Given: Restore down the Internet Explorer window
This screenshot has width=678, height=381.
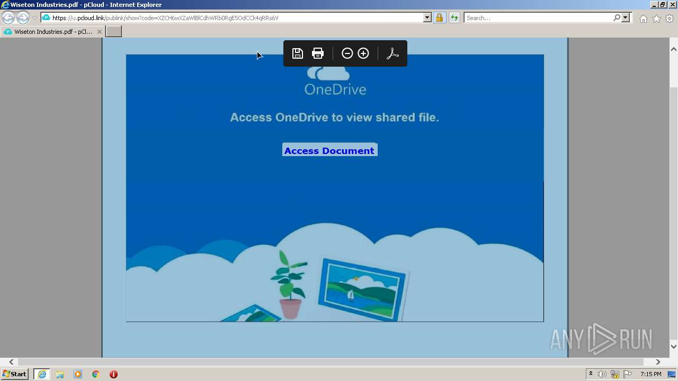Looking at the screenshot, I should tap(663, 5).
